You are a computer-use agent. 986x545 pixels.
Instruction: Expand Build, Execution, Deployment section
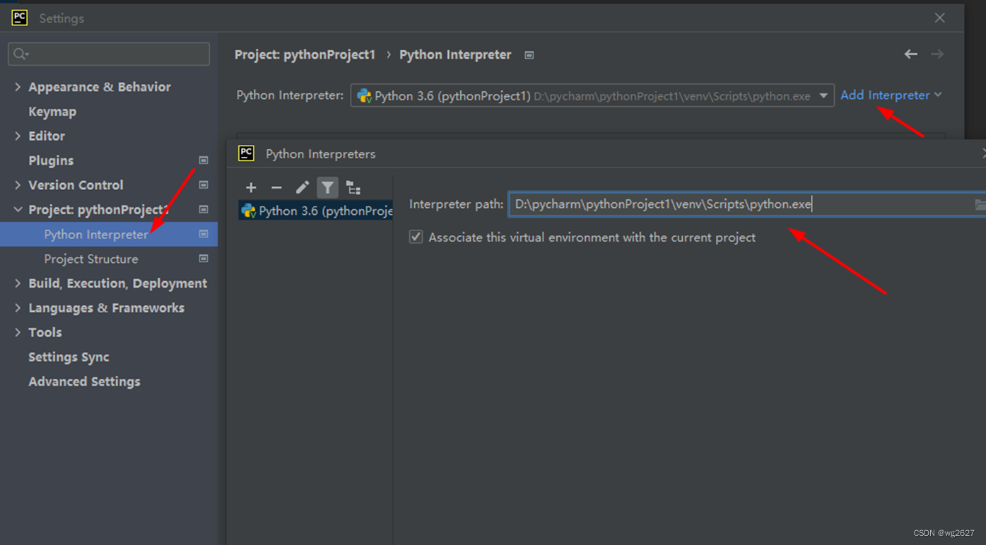point(18,283)
